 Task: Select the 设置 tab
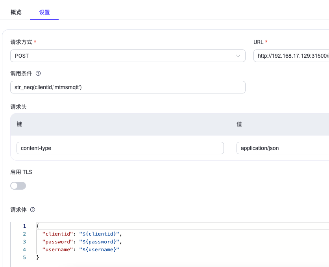click(44, 12)
